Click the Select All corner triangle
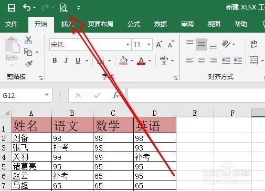265x191 pixels. click(7, 113)
